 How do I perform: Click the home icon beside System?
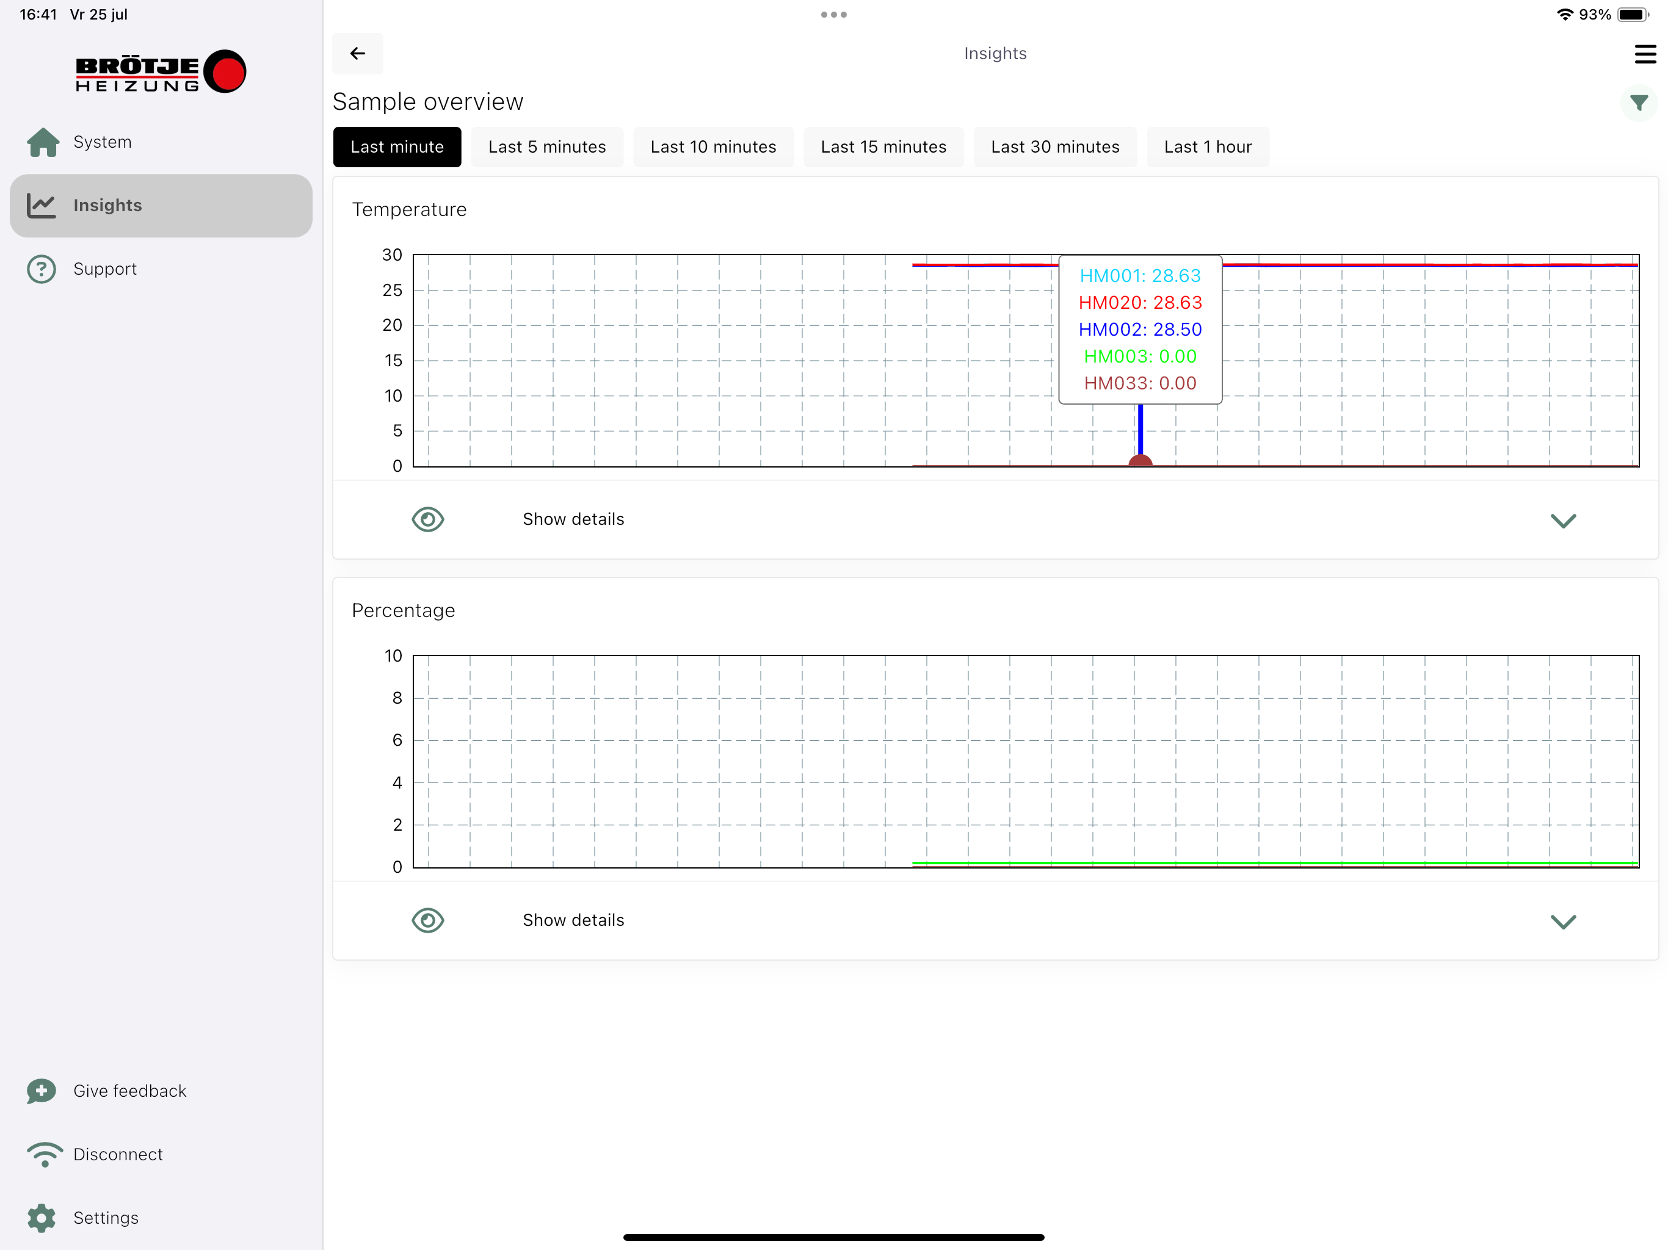pyautogui.click(x=43, y=142)
